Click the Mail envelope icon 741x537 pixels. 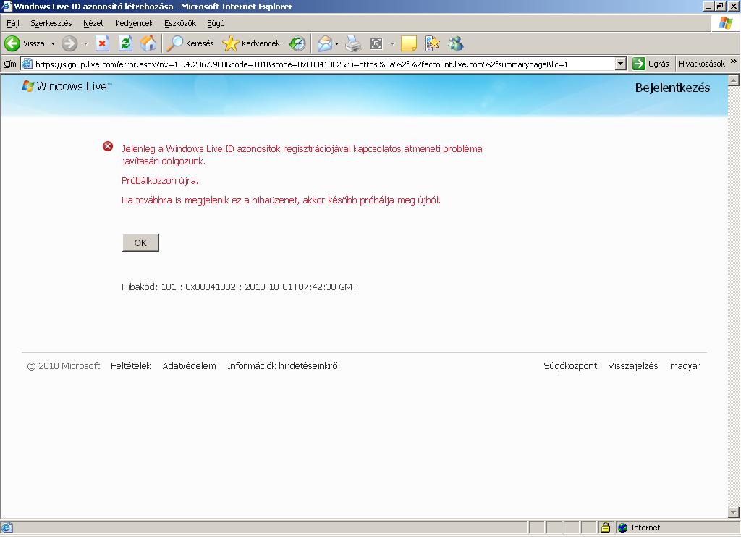click(x=325, y=43)
